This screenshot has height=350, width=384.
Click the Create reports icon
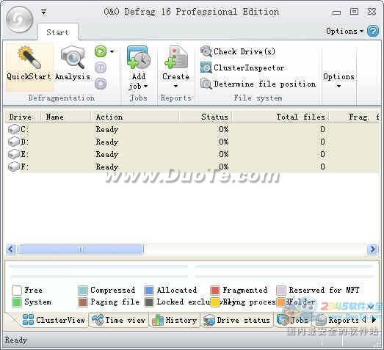pos(175,58)
